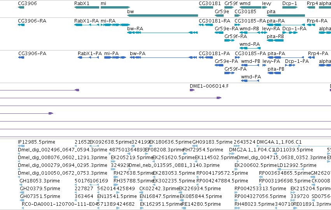
Task: Select the IP12985.5prime EST label
Action: [37, 142]
